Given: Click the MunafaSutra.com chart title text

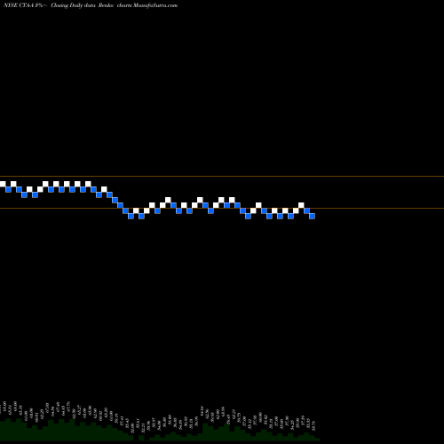Looking at the screenshot, I should click(91, 5).
